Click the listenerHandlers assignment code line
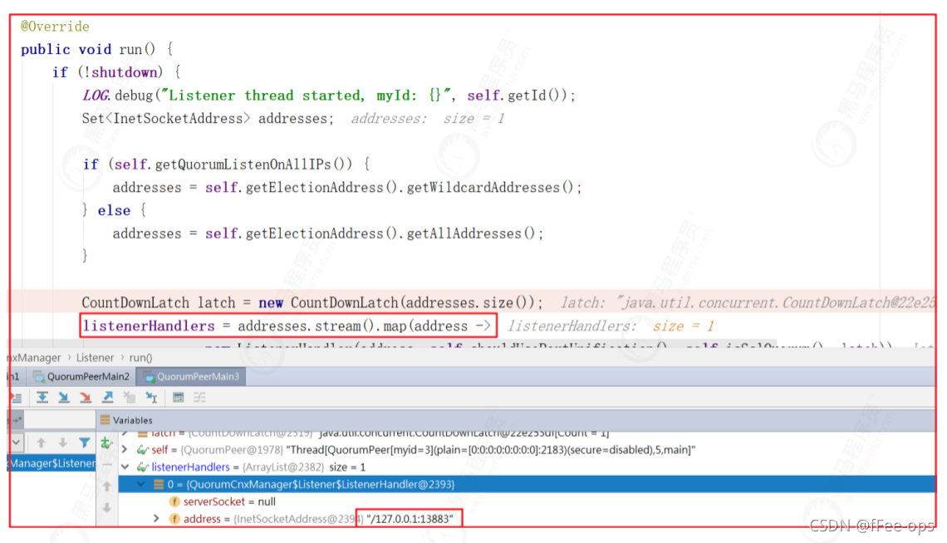 pyautogui.click(x=287, y=325)
